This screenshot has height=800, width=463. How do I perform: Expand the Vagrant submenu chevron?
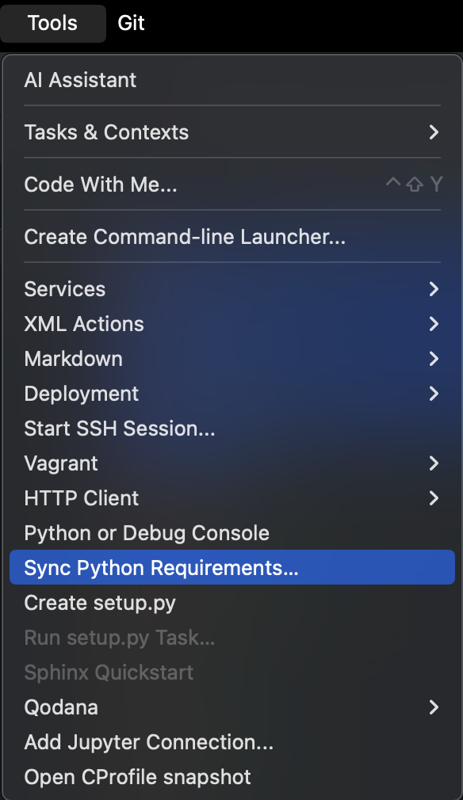[434, 463]
